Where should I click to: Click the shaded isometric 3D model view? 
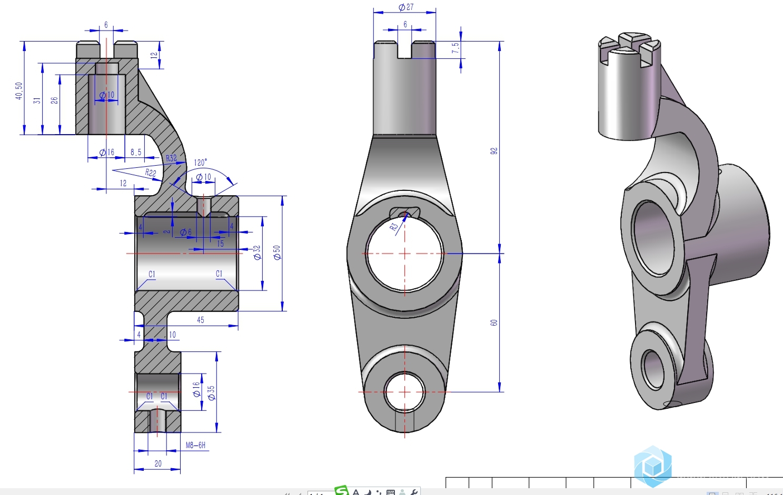(x=683, y=221)
